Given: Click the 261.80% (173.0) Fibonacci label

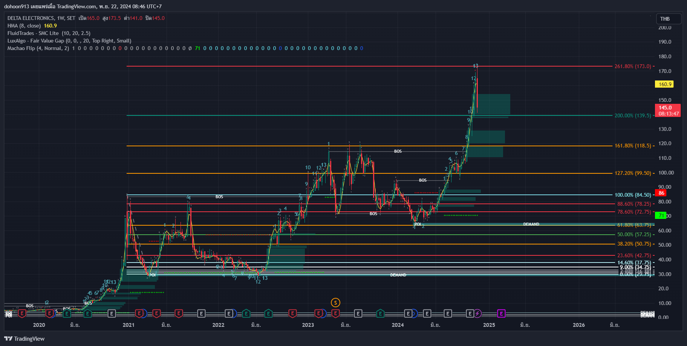Looking at the screenshot, I should 633,66.
